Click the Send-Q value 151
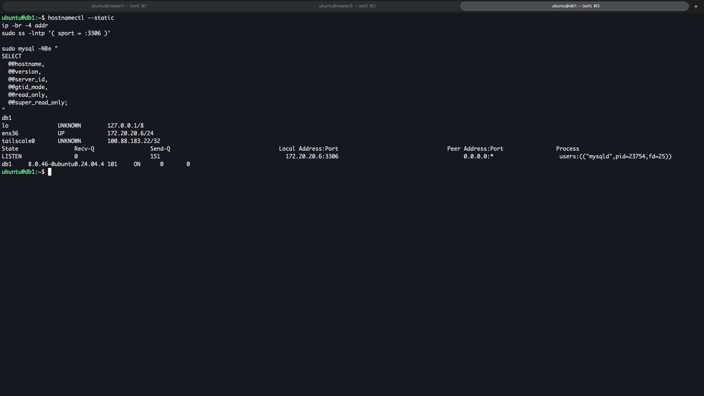This screenshot has height=396, width=704. tap(155, 157)
